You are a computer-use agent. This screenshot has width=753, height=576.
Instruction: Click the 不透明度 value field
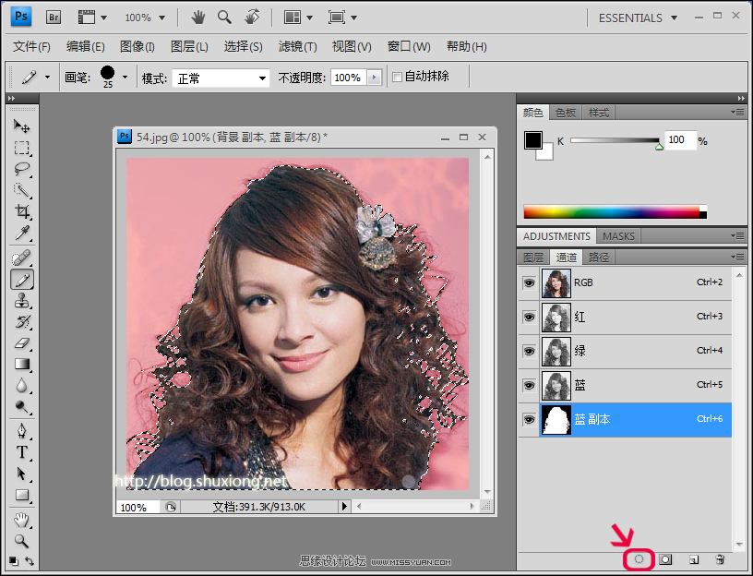pyautogui.click(x=349, y=78)
